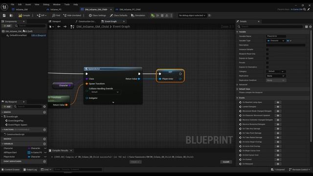Open Collision Handling Override dropdown
The width and height of the screenshot is (313, 176).
(x=105, y=92)
